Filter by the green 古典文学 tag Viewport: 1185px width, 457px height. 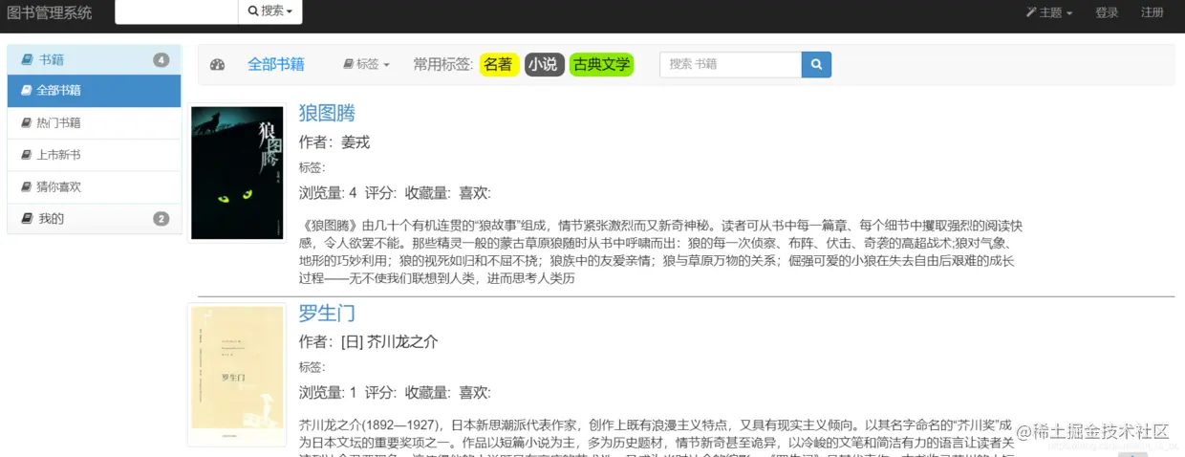click(x=601, y=64)
